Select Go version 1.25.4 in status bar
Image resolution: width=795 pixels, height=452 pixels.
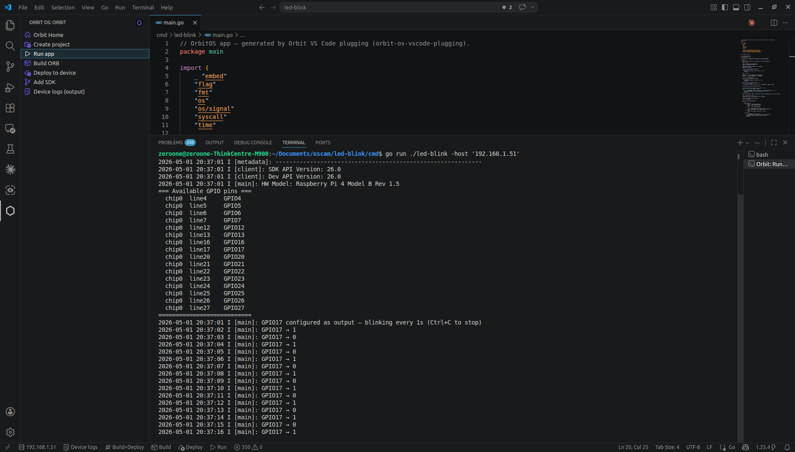point(766,447)
